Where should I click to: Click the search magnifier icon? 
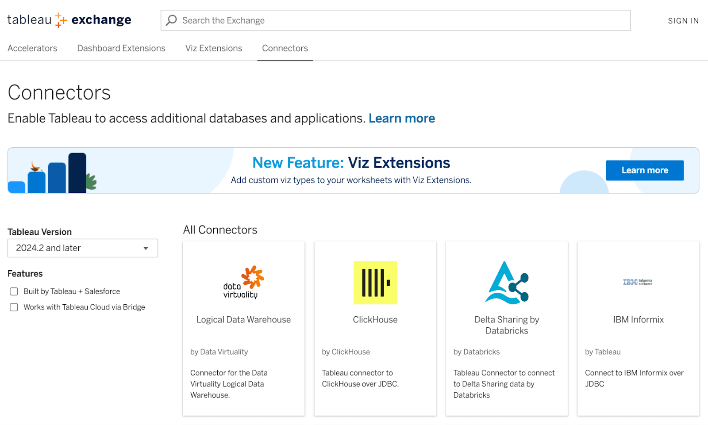[171, 20]
